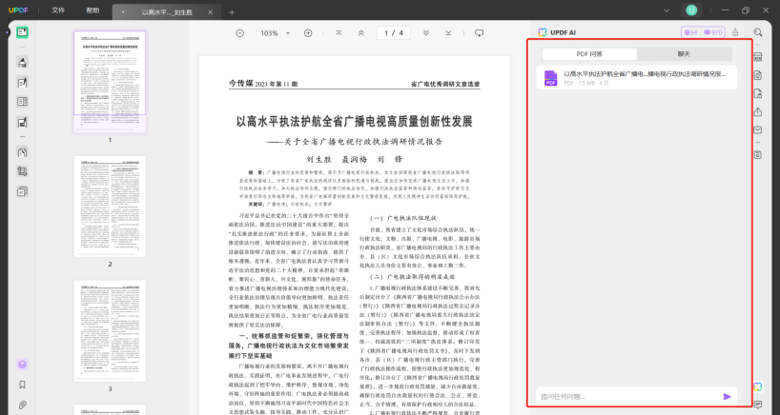Viewport: 780px width, 415px height.
Task: Open the Edit PDF tool
Action: (x=22, y=83)
